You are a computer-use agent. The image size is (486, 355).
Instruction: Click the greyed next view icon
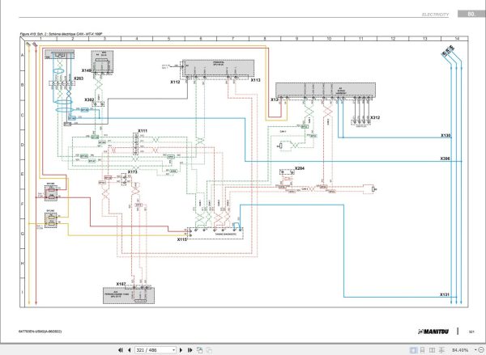[x=209, y=350]
